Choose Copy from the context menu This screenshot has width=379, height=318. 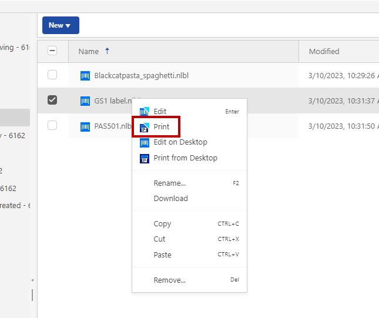point(162,223)
